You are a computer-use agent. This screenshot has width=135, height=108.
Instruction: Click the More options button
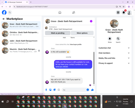(x=82, y=33)
